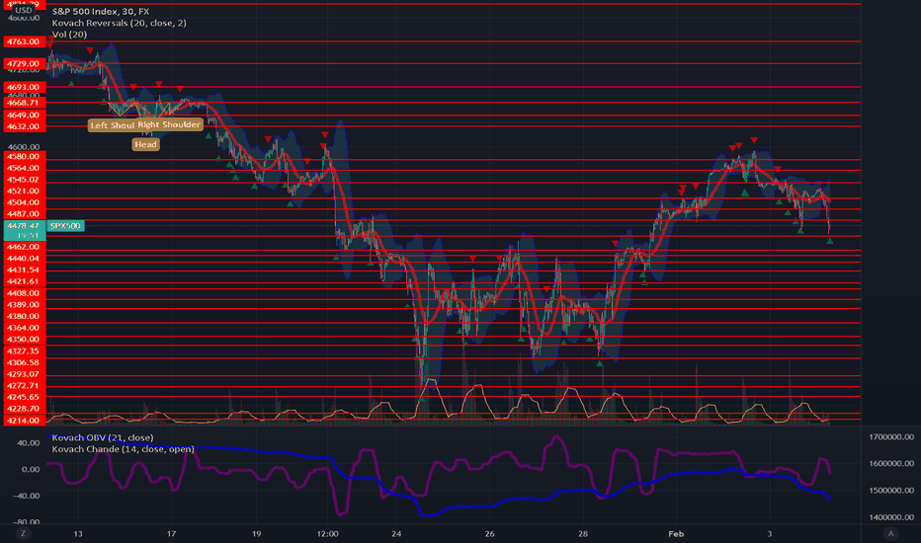Screen dimensions: 921x543
Task: Click the 40.00 Chande scale value
Action: click(x=29, y=442)
